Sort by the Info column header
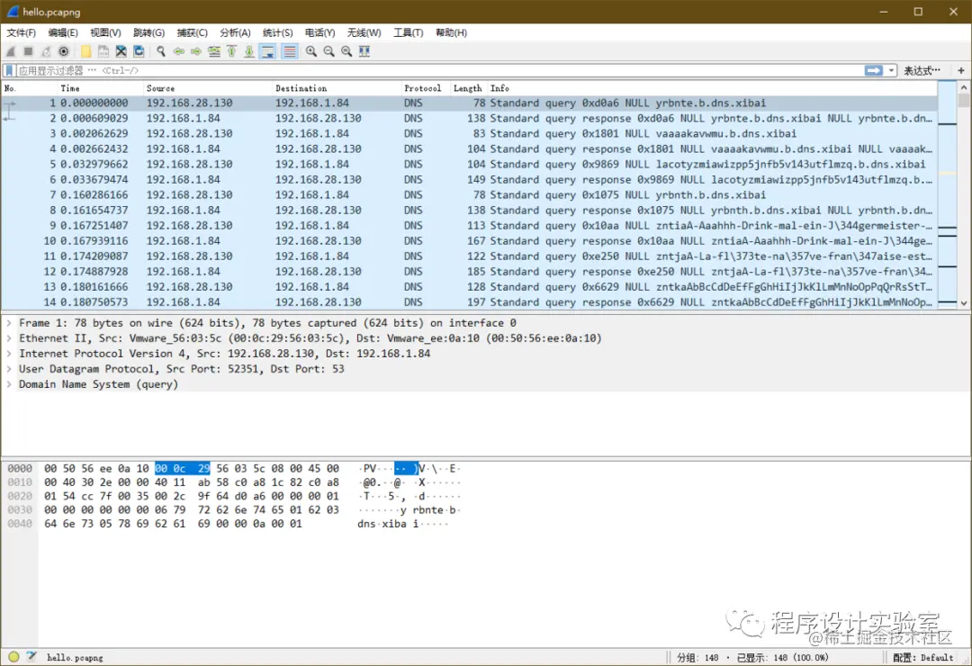Screen dimensions: 972x666 click(712, 89)
